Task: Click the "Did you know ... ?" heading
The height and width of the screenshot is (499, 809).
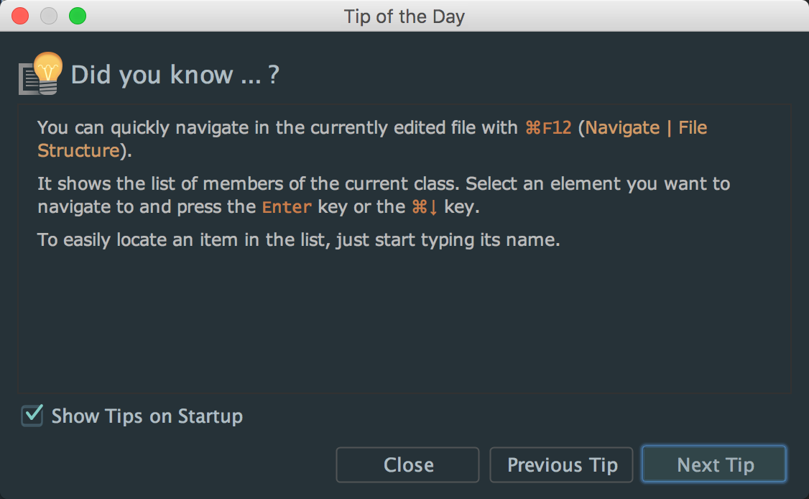Action: pos(175,75)
